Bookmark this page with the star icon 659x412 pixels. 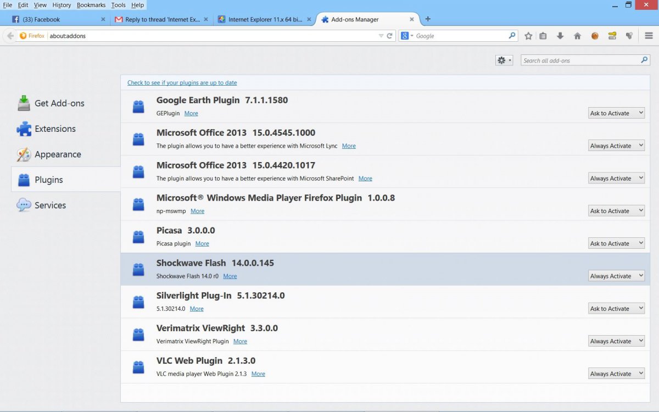528,36
